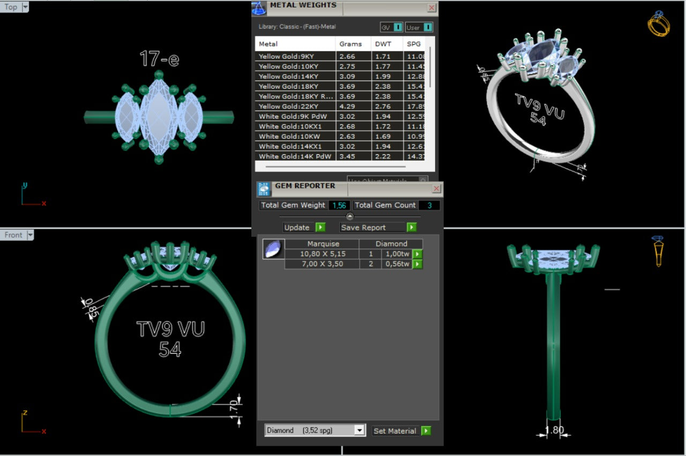Screen dimensions: 686x456
Task: Click the ring side-profile icon in right viewport
Action: click(x=659, y=251)
